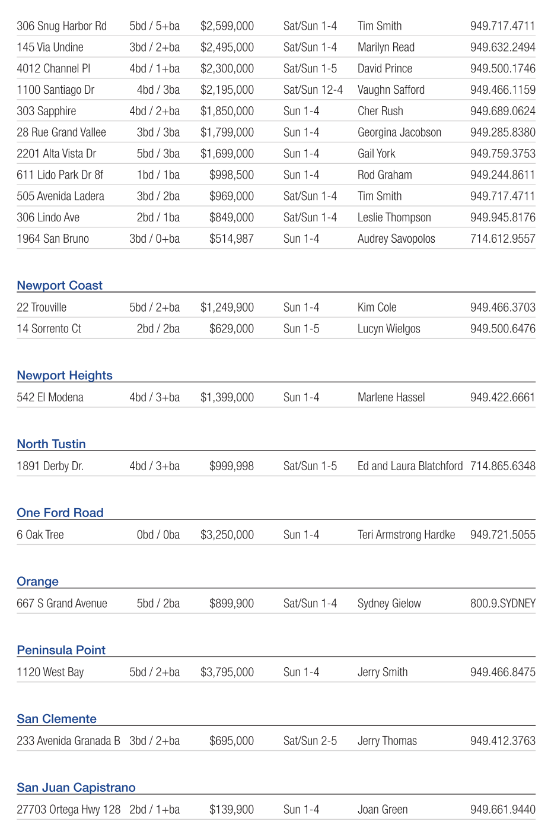Click the One Ford Road heading
The height and width of the screenshot is (834, 548).
[60, 513]
